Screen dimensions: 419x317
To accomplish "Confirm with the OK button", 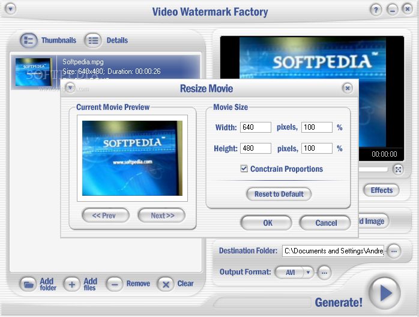I will (x=266, y=223).
